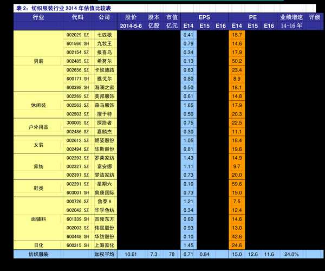The image size is (325, 271).
Task: Click the 女装 industry cell
Action: click(x=38, y=145)
